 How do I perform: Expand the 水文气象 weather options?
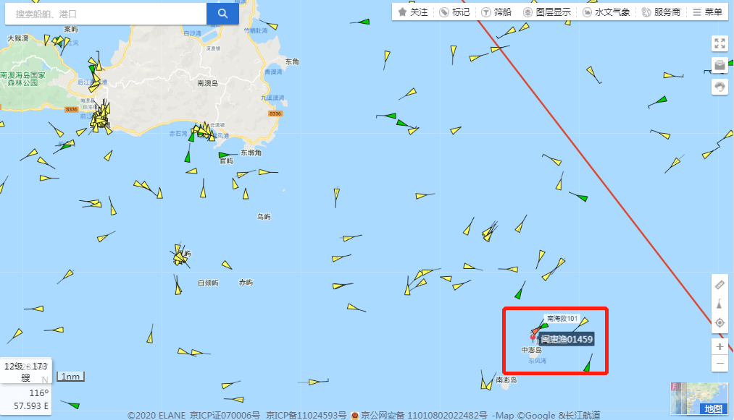[606, 12]
